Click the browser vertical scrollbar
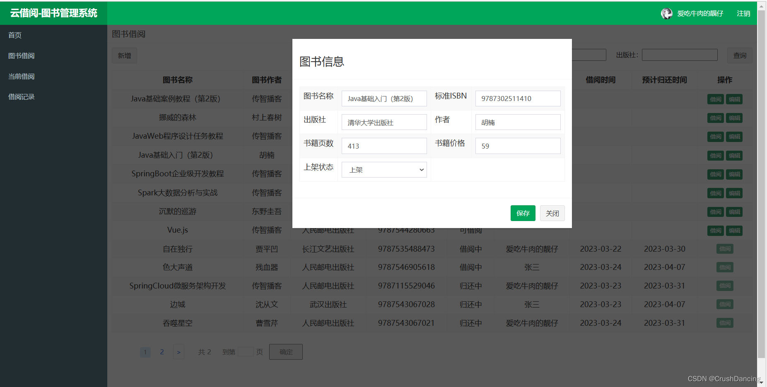This screenshot has height=387, width=767. point(761,184)
